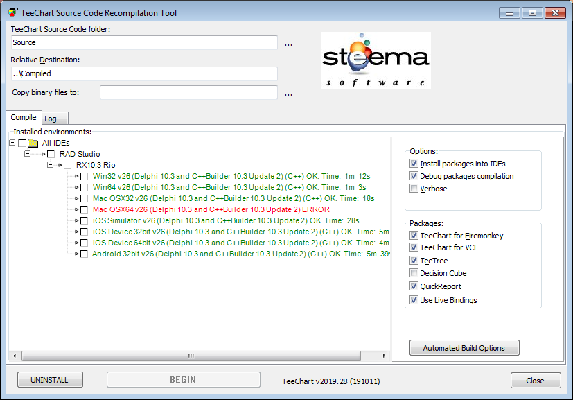This screenshot has height=400, width=573.
Task: Select the RX10.3 Rio tree label
Action: pos(96,165)
